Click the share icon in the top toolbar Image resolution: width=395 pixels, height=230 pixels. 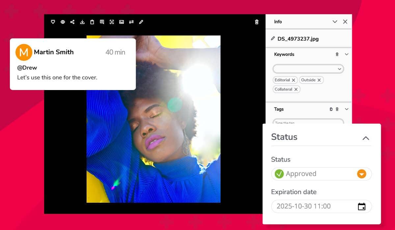click(72, 22)
